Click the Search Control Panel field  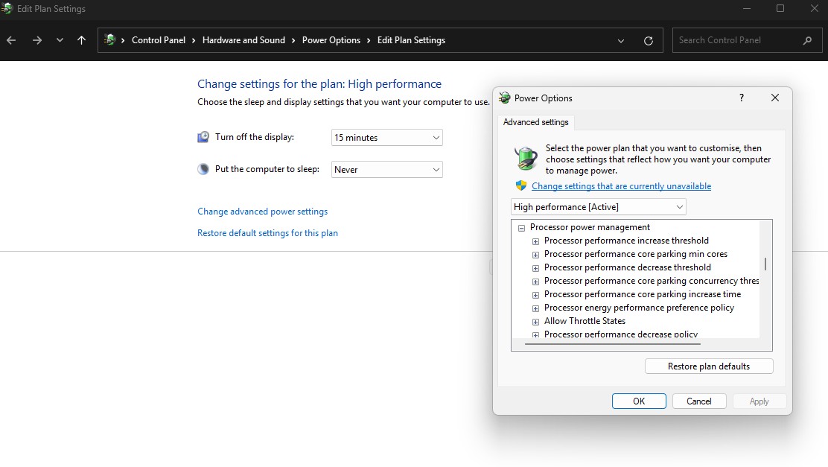[x=736, y=40]
